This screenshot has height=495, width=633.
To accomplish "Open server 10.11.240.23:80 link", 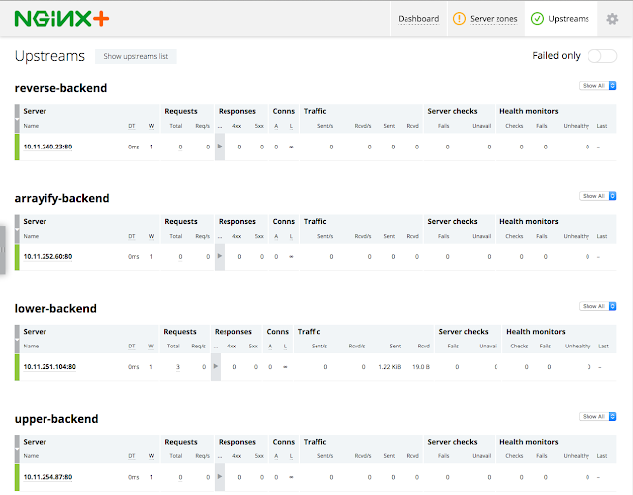I will pos(47,147).
